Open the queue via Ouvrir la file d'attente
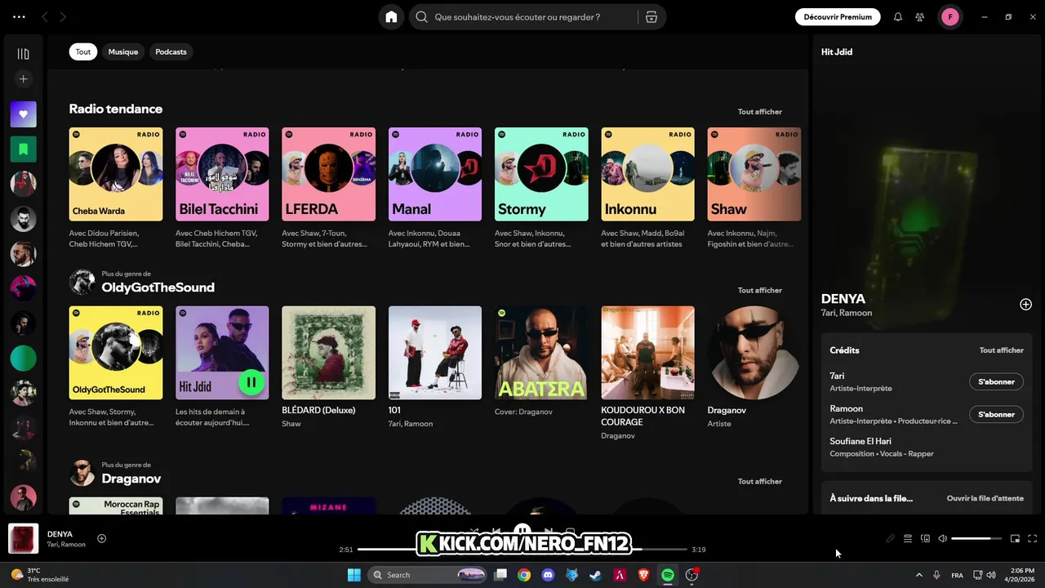 (985, 498)
